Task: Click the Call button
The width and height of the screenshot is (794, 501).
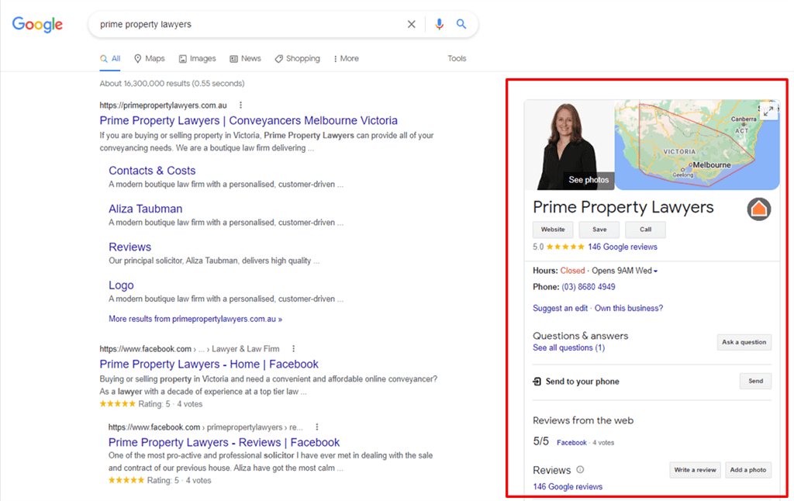Action: (645, 230)
